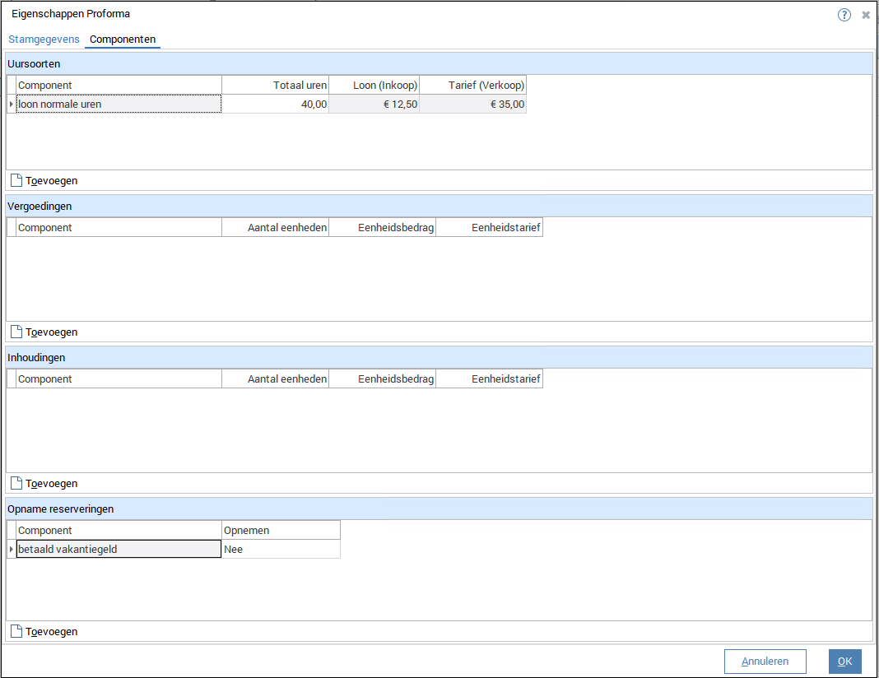
Task: Open the Componenten tab
Action: [123, 39]
